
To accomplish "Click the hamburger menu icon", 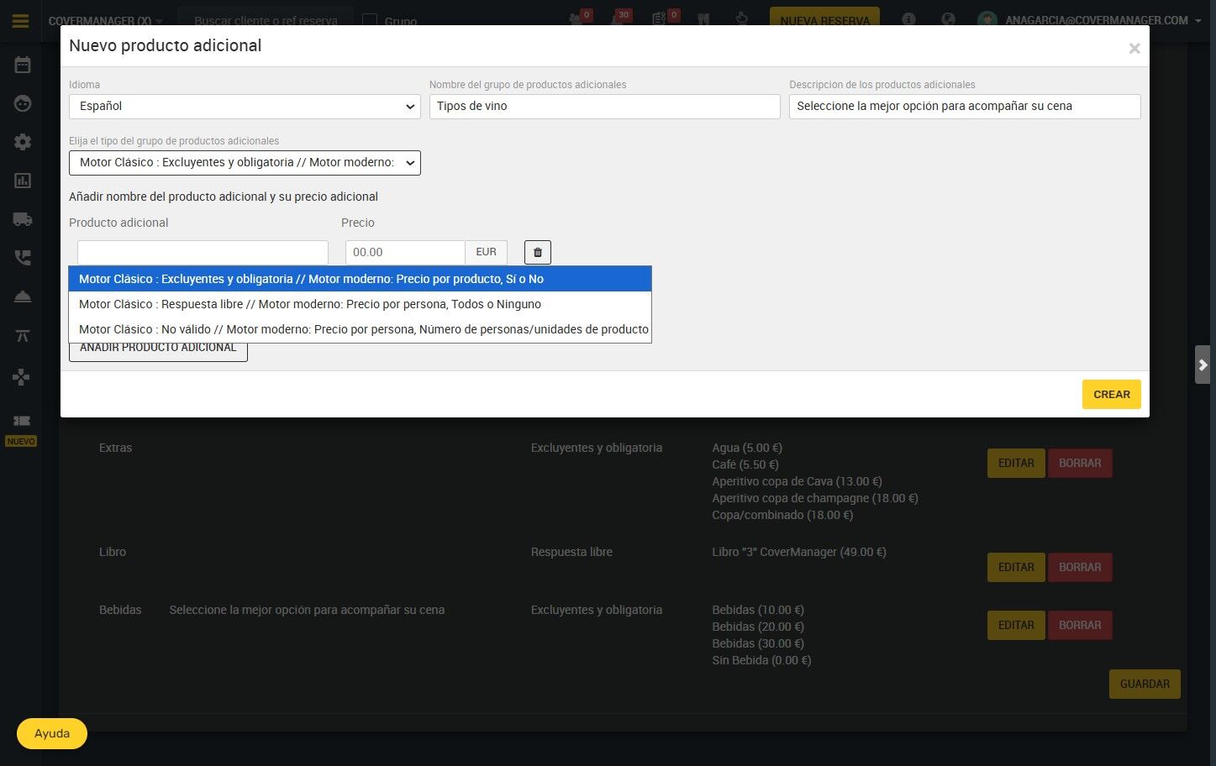I will [x=21, y=21].
